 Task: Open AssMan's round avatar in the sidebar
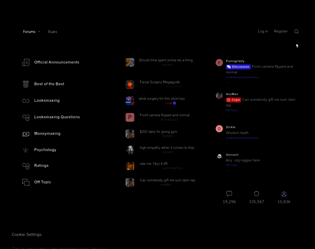pos(219,95)
